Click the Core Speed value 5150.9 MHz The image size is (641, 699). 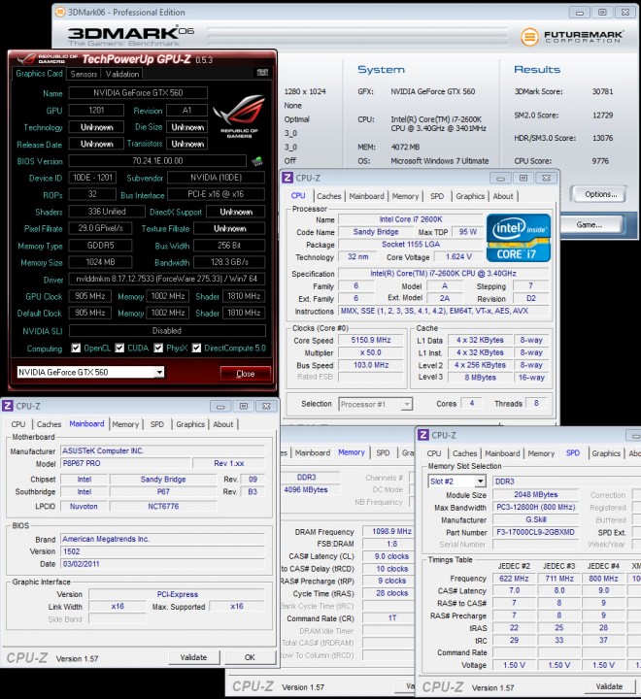(x=371, y=340)
